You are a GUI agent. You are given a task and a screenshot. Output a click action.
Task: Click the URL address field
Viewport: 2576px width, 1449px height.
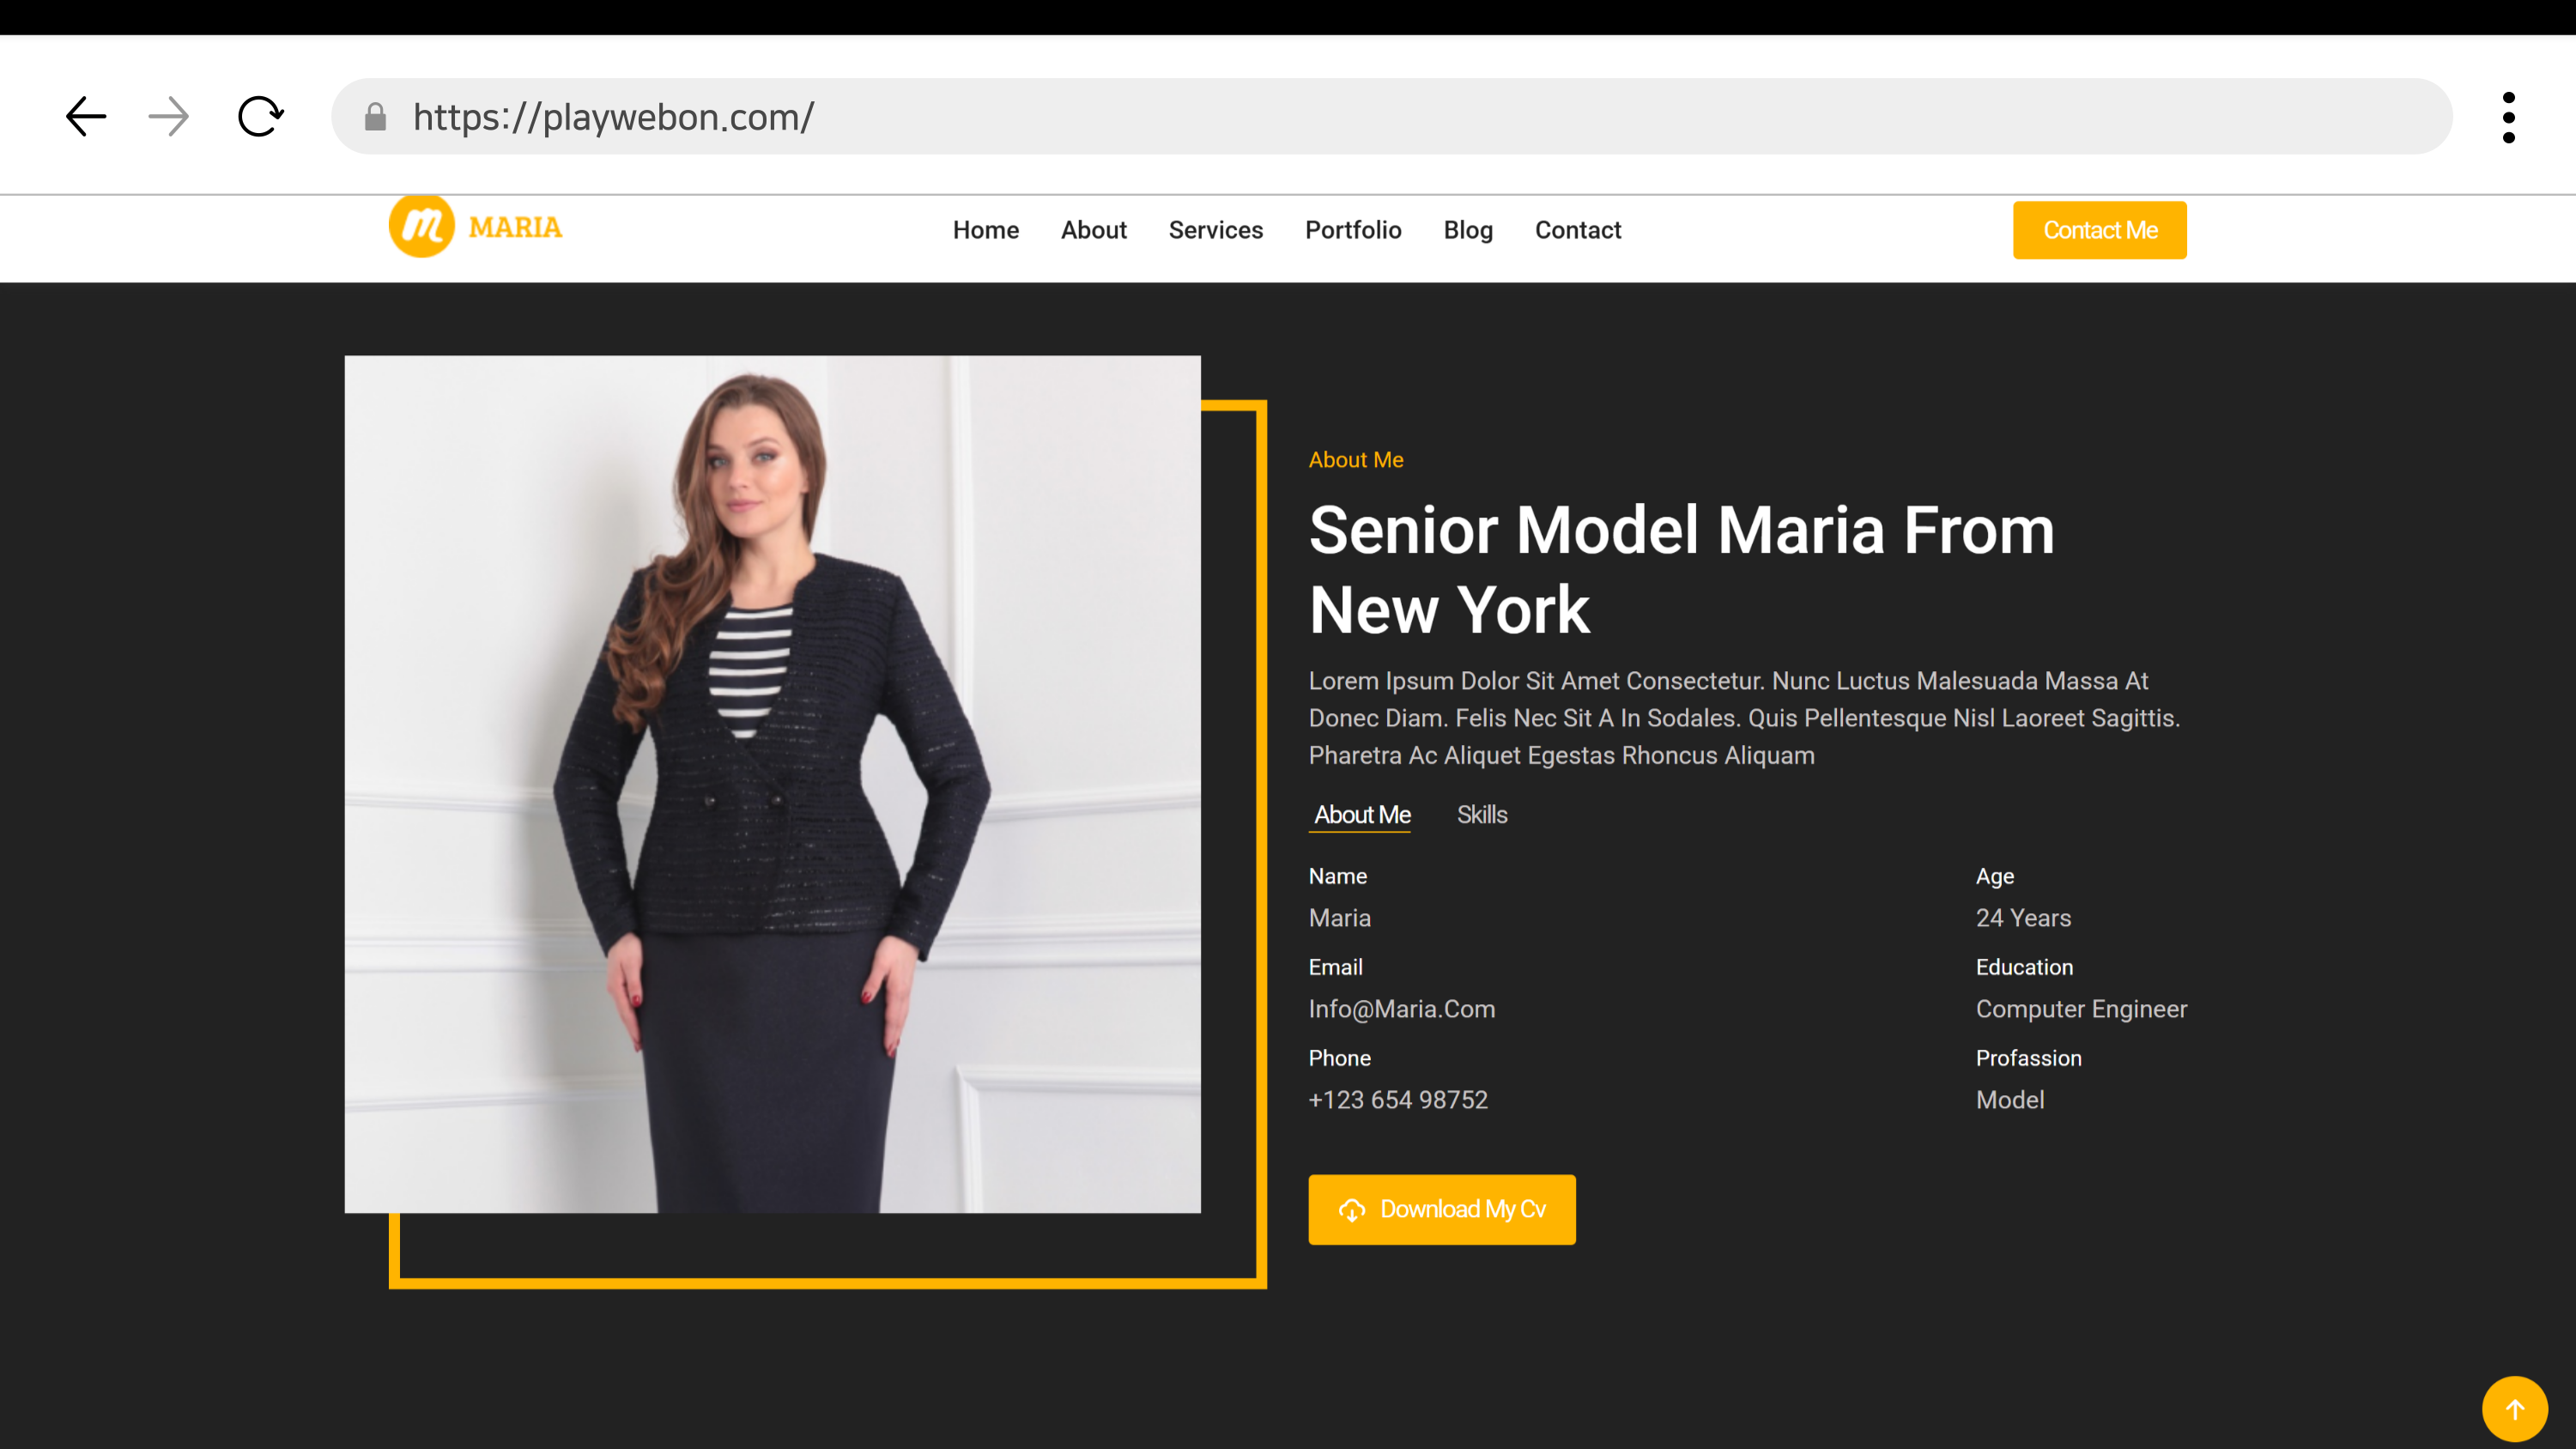(x=1400, y=117)
